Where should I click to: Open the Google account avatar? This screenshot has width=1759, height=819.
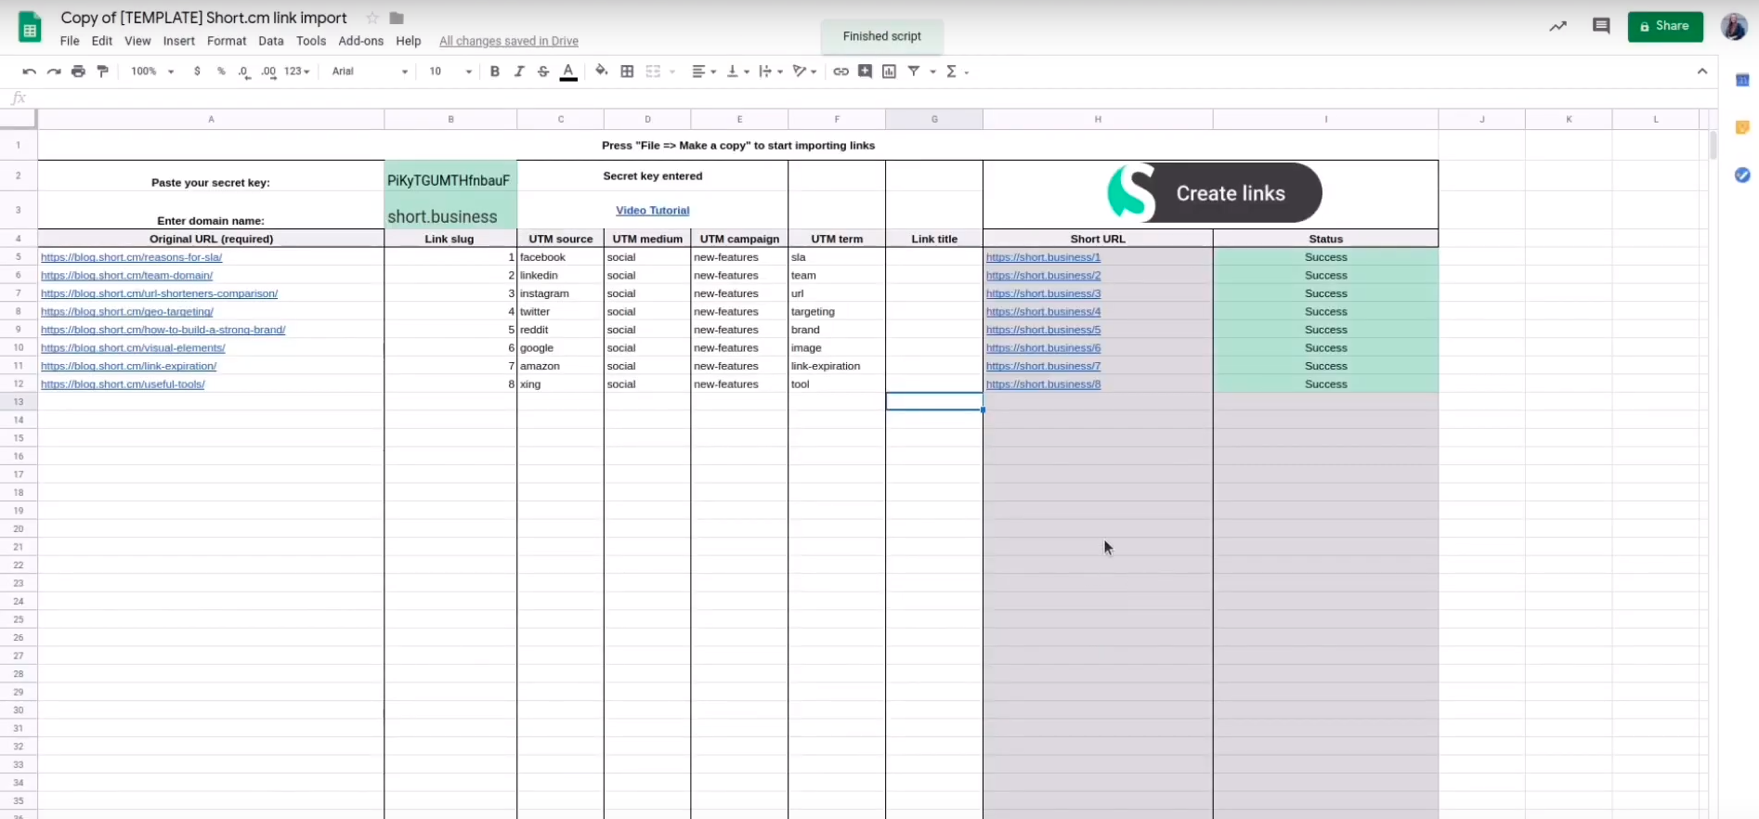tap(1734, 26)
